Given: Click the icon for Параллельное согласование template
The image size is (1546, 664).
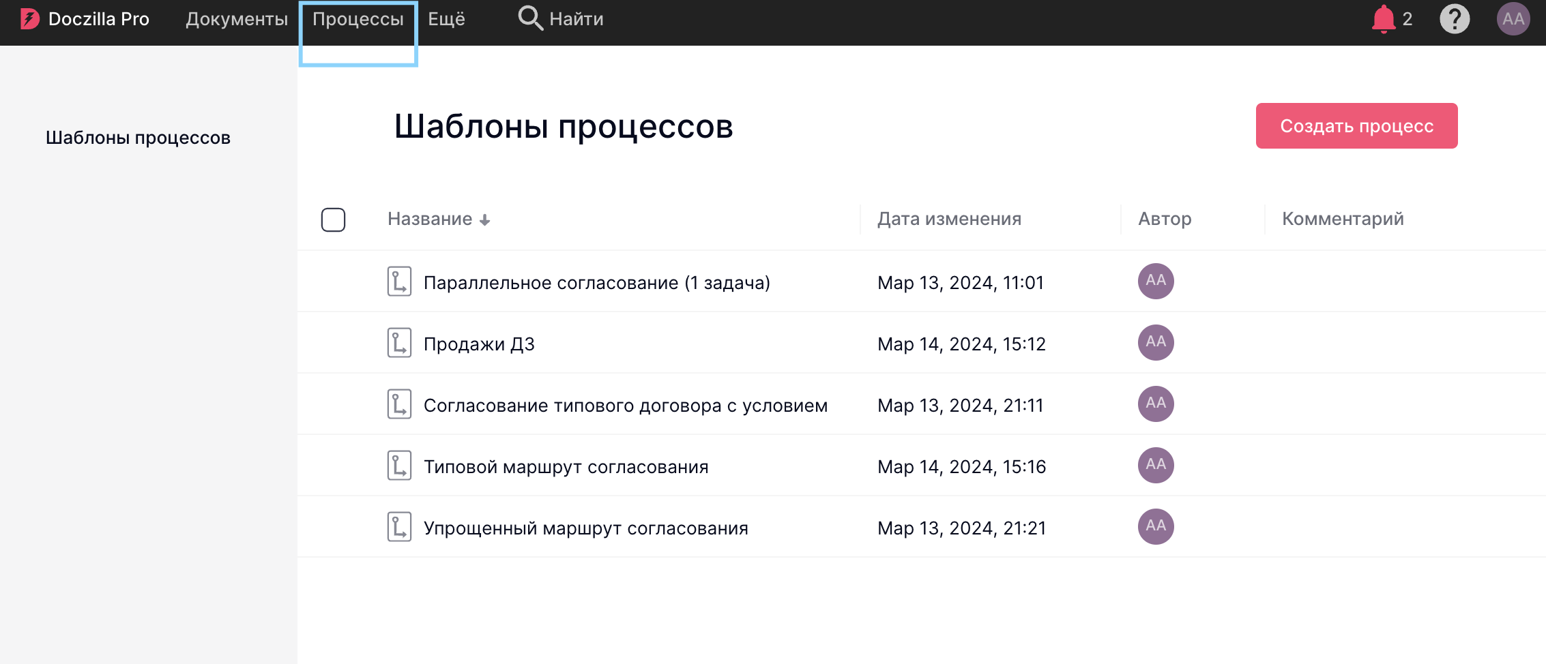Looking at the screenshot, I should 399,282.
